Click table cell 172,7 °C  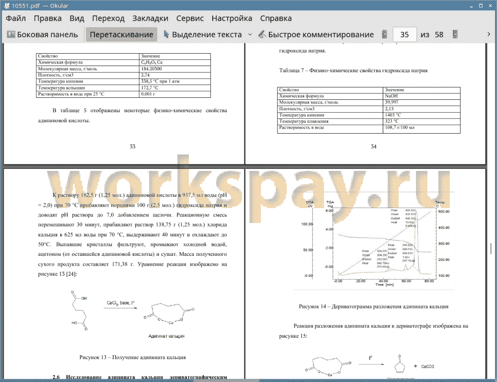point(175,88)
